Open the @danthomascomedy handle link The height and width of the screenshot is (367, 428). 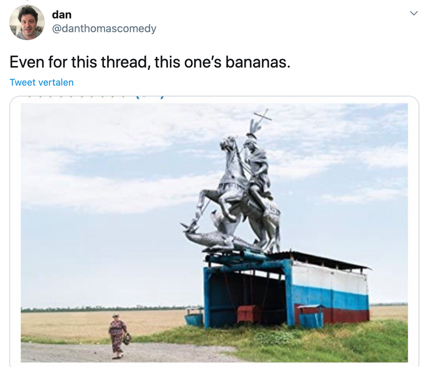click(x=104, y=28)
